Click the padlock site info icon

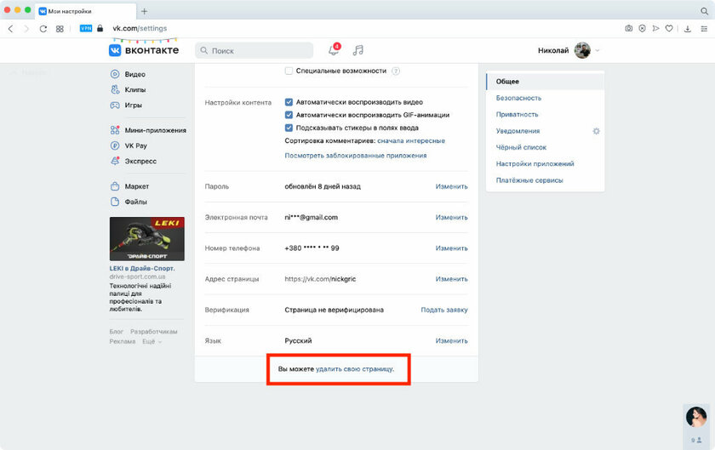tap(100, 28)
